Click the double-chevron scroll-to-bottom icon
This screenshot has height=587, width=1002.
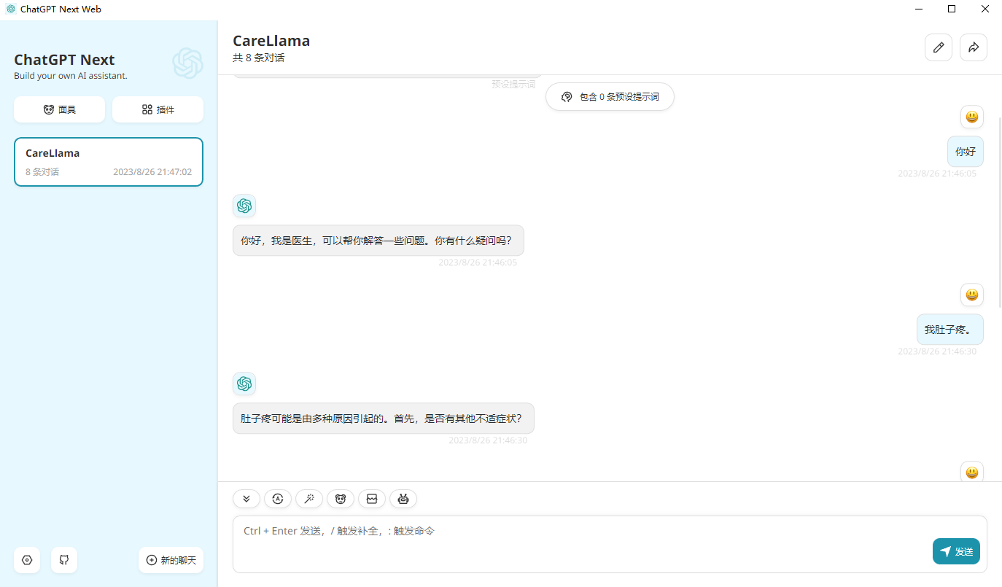pyautogui.click(x=246, y=499)
